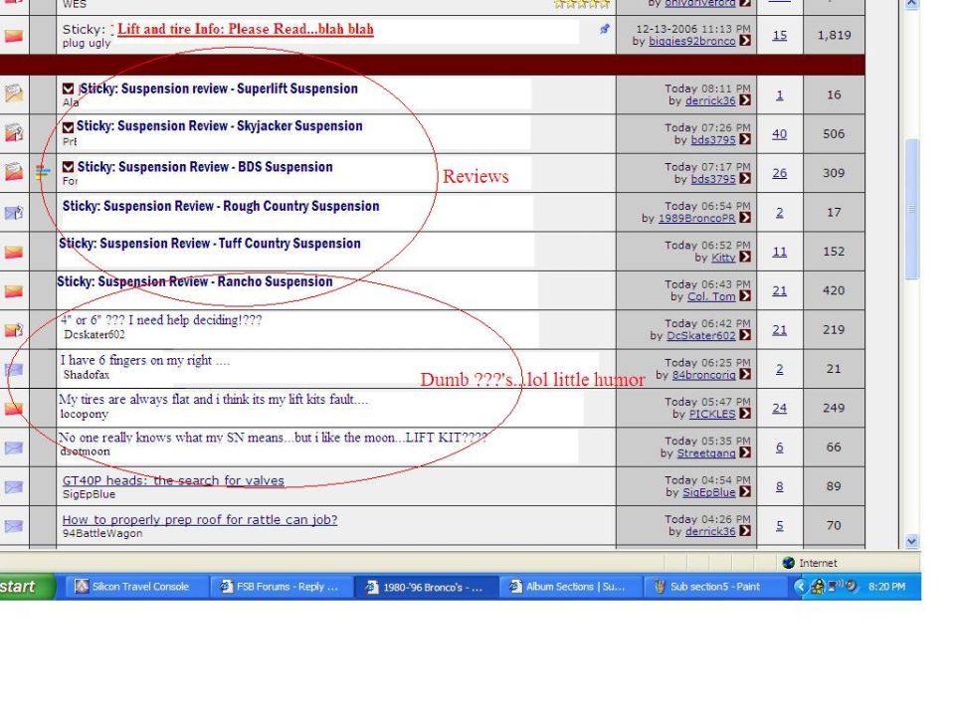
Task: Go to last post arrow after SigEpBlue
Action: coord(745,491)
